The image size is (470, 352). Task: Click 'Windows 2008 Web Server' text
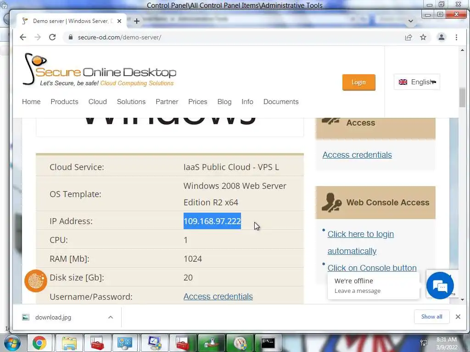235,186
